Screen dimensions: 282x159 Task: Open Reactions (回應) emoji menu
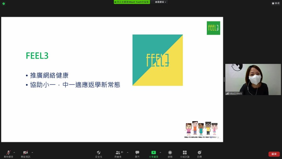tap(199, 154)
